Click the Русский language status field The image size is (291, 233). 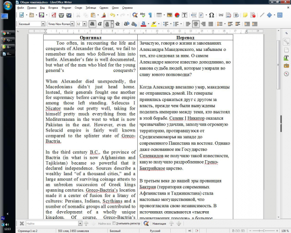point(155,231)
